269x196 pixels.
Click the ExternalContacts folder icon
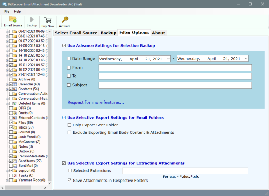15,118
